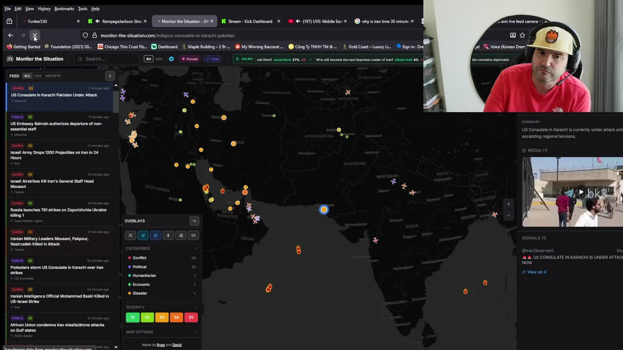Toggle the ships overlay icon in Overlays

(x=156, y=235)
